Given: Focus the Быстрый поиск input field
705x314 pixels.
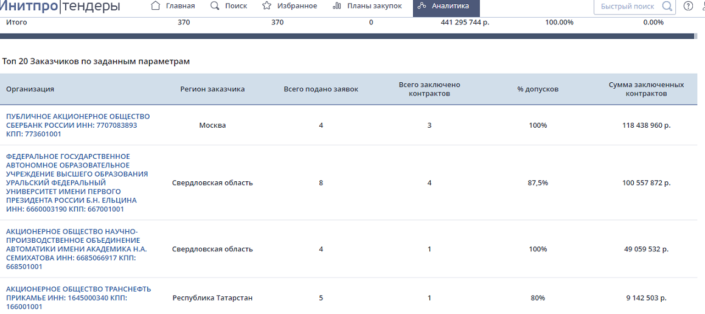Looking at the screenshot, I should pyautogui.click(x=629, y=6).
